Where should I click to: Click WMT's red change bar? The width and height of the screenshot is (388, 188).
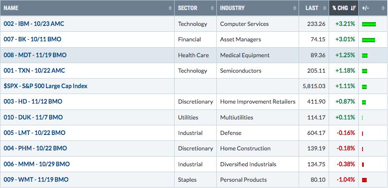[x=364, y=180]
